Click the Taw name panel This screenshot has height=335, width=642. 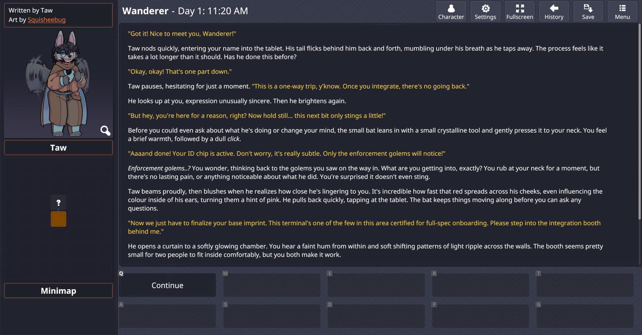pos(59,148)
